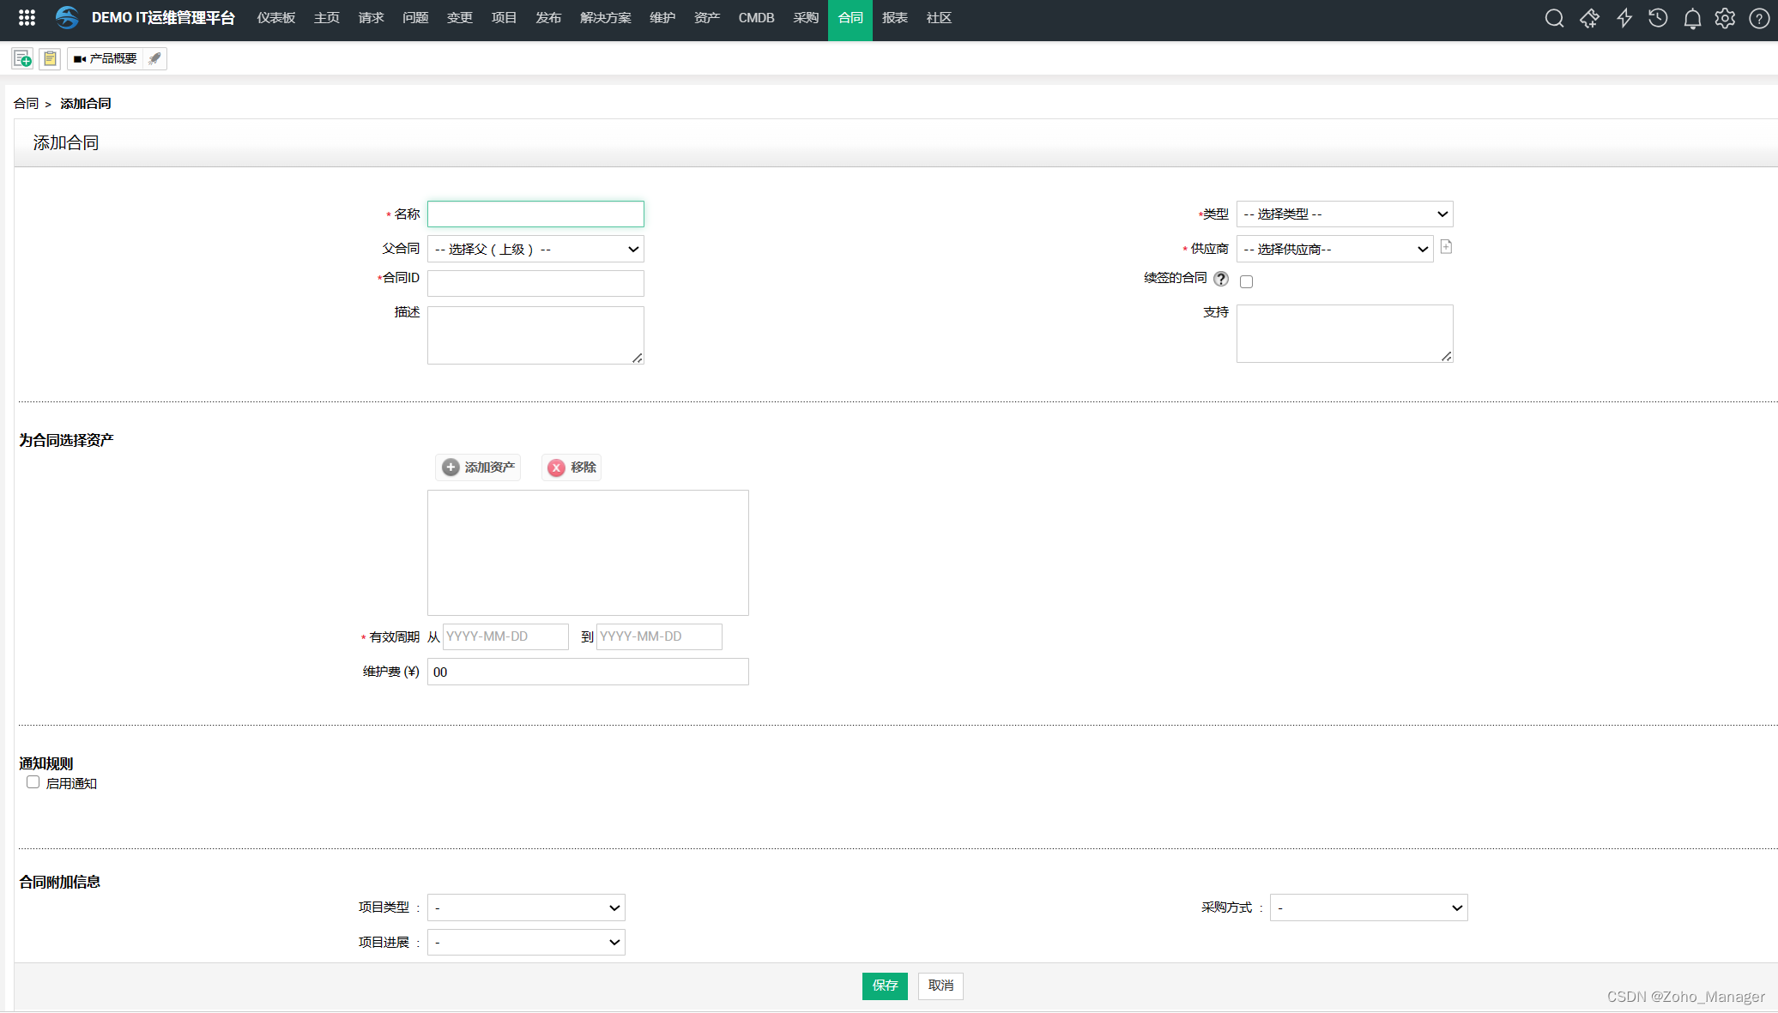Open the CMDB menu
Screen dimensions: 1778x1013
[x=757, y=18]
